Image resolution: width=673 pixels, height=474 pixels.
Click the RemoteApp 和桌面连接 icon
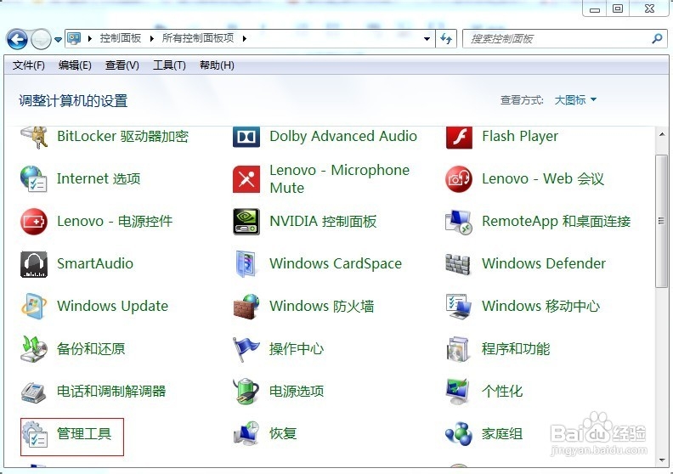459,222
